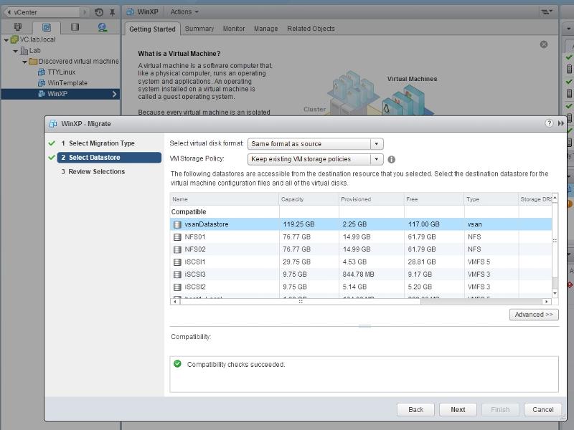Click the pin icon in navigator
This screenshot has width=574, height=430.
tap(113, 12)
